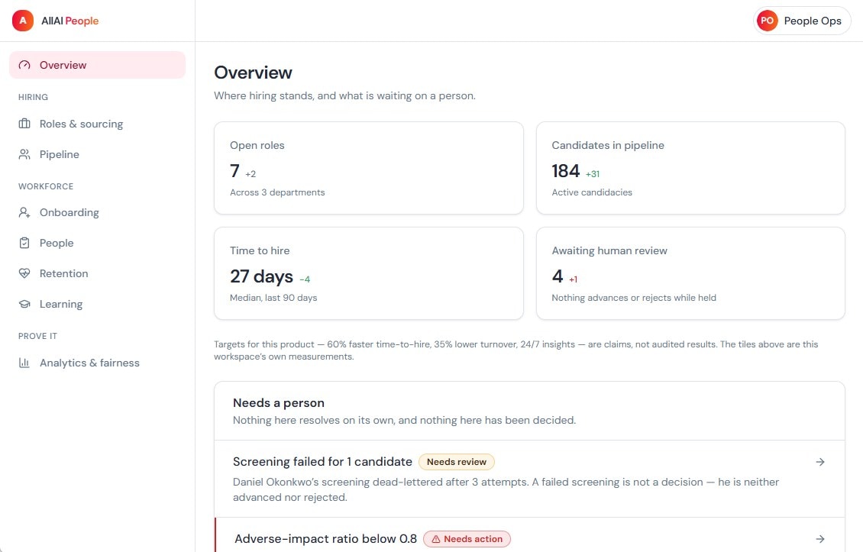Open the Time to hire tile

click(x=369, y=273)
